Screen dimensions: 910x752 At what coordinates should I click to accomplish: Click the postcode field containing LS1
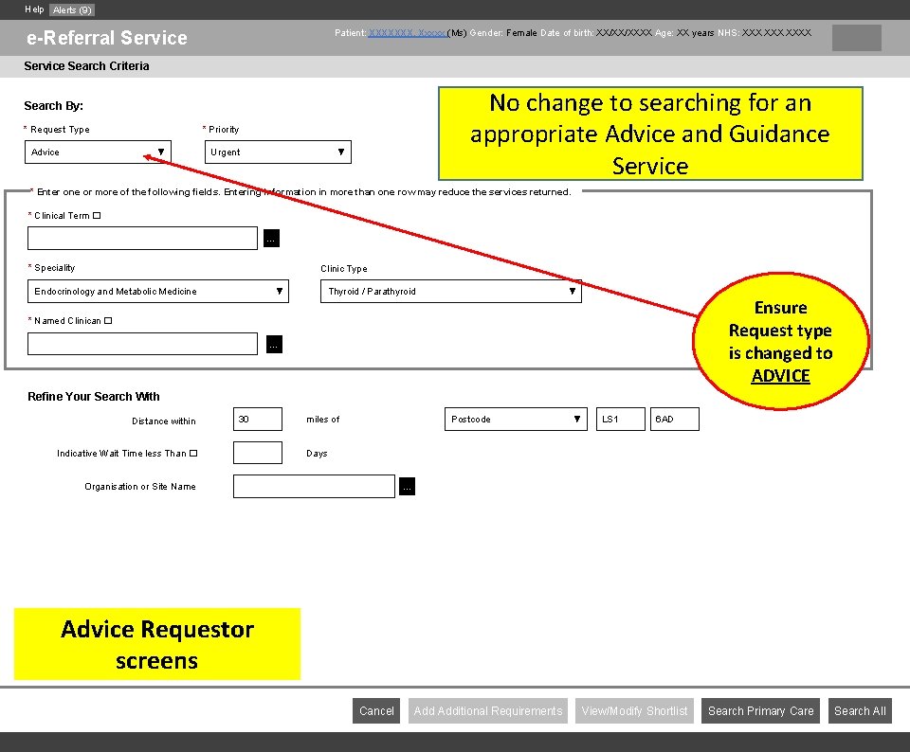(621, 420)
